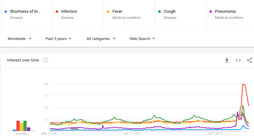Open the Worldwide region dropdown
254x136 pixels.
point(19,39)
